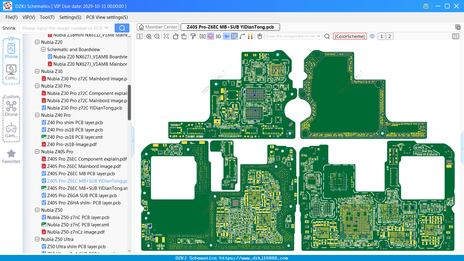Click the mouse settings icon
This screenshot has height=261, width=464.
[x=260, y=36]
